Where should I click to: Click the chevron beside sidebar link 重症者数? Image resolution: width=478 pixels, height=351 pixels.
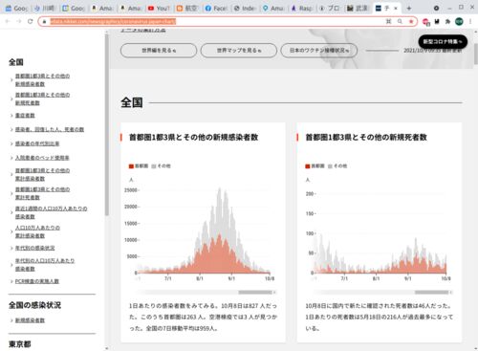pos(11,116)
